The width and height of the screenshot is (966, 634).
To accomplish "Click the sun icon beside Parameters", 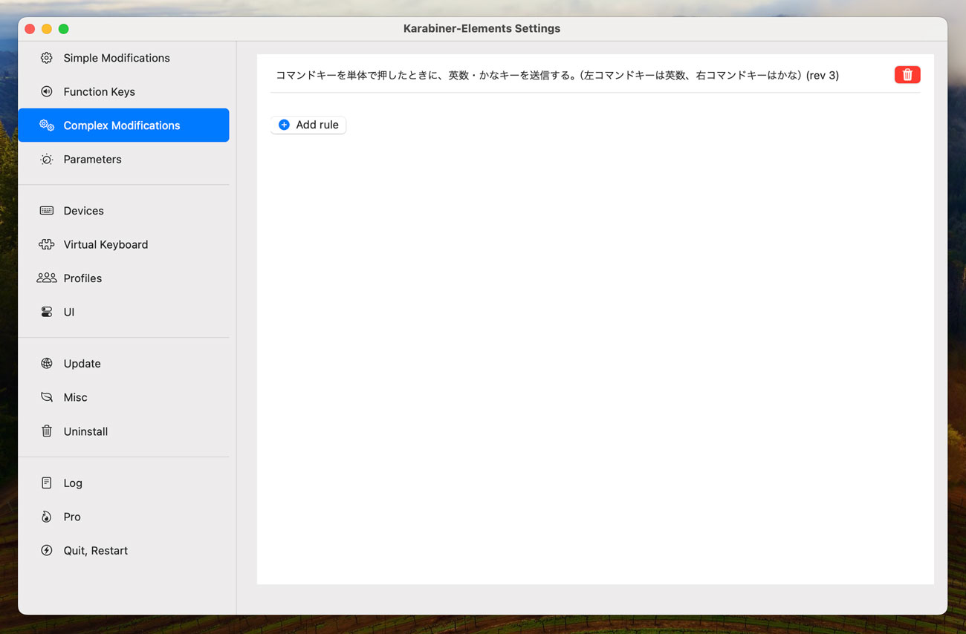I will (x=47, y=159).
